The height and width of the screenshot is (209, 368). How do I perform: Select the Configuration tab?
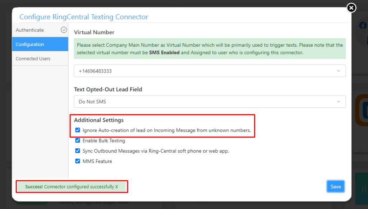[29, 44]
